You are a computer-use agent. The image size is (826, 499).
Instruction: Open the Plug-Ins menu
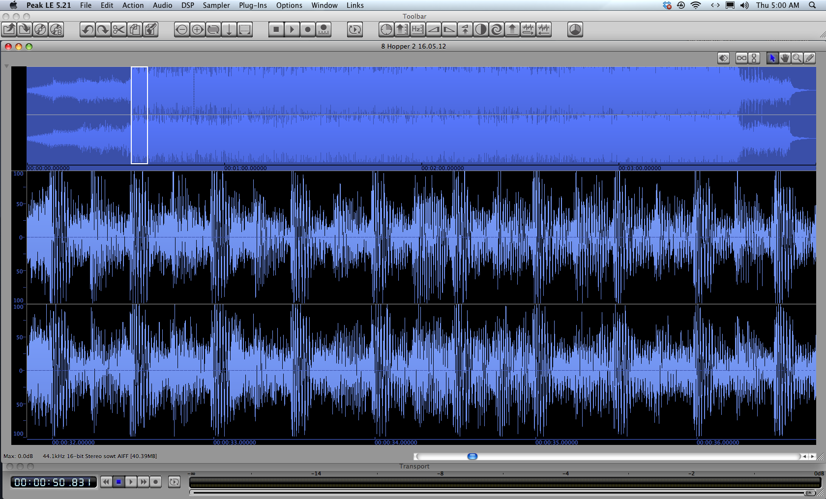click(253, 5)
